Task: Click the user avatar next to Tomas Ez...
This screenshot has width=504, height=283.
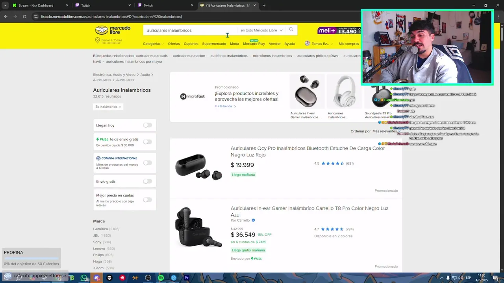Action: (x=308, y=44)
